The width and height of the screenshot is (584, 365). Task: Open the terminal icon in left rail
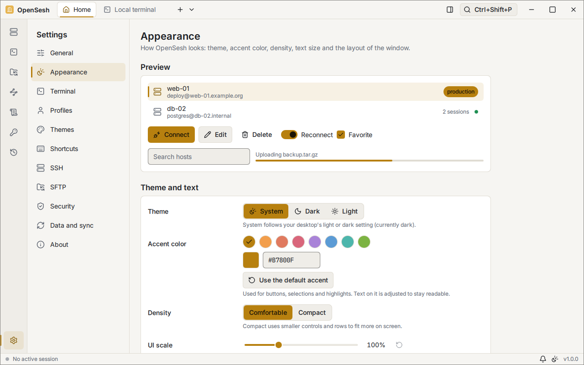(14, 52)
